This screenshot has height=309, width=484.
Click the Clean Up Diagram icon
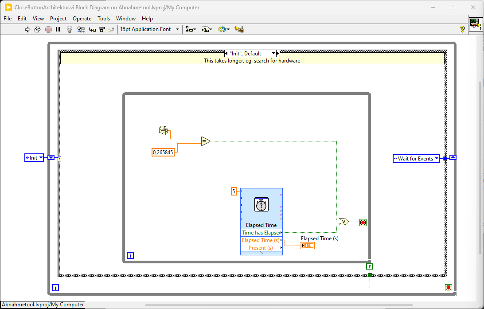(239, 29)
